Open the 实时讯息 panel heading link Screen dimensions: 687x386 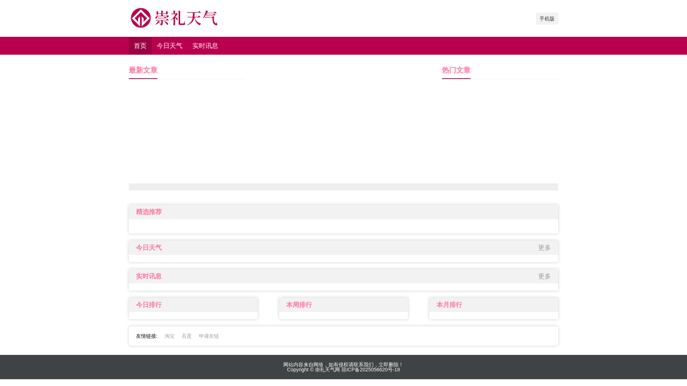tap(149, 276)
